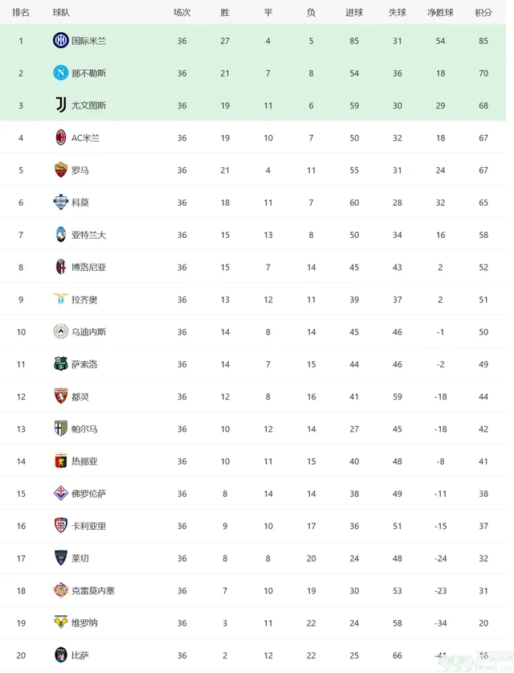Select the Juventus logo icon
Viewport: 514px width, 673px height.
pos(61,105)
